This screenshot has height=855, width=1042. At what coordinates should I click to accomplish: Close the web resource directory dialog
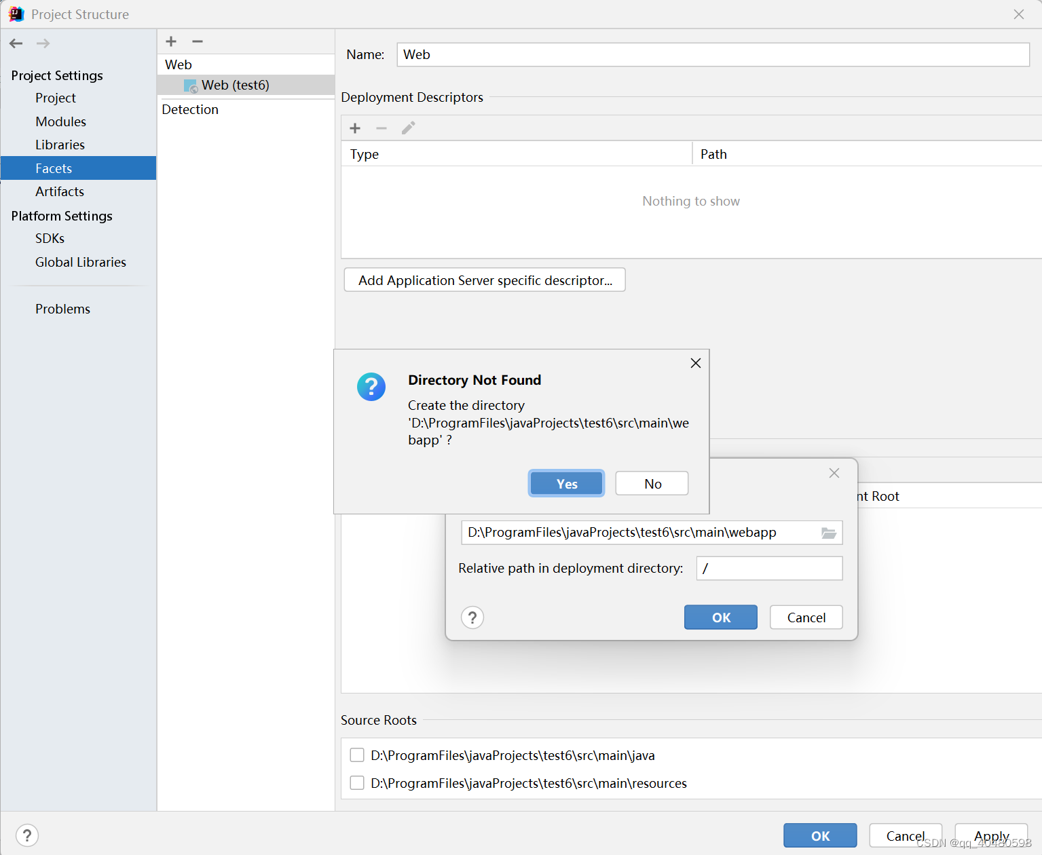(834, 473)
